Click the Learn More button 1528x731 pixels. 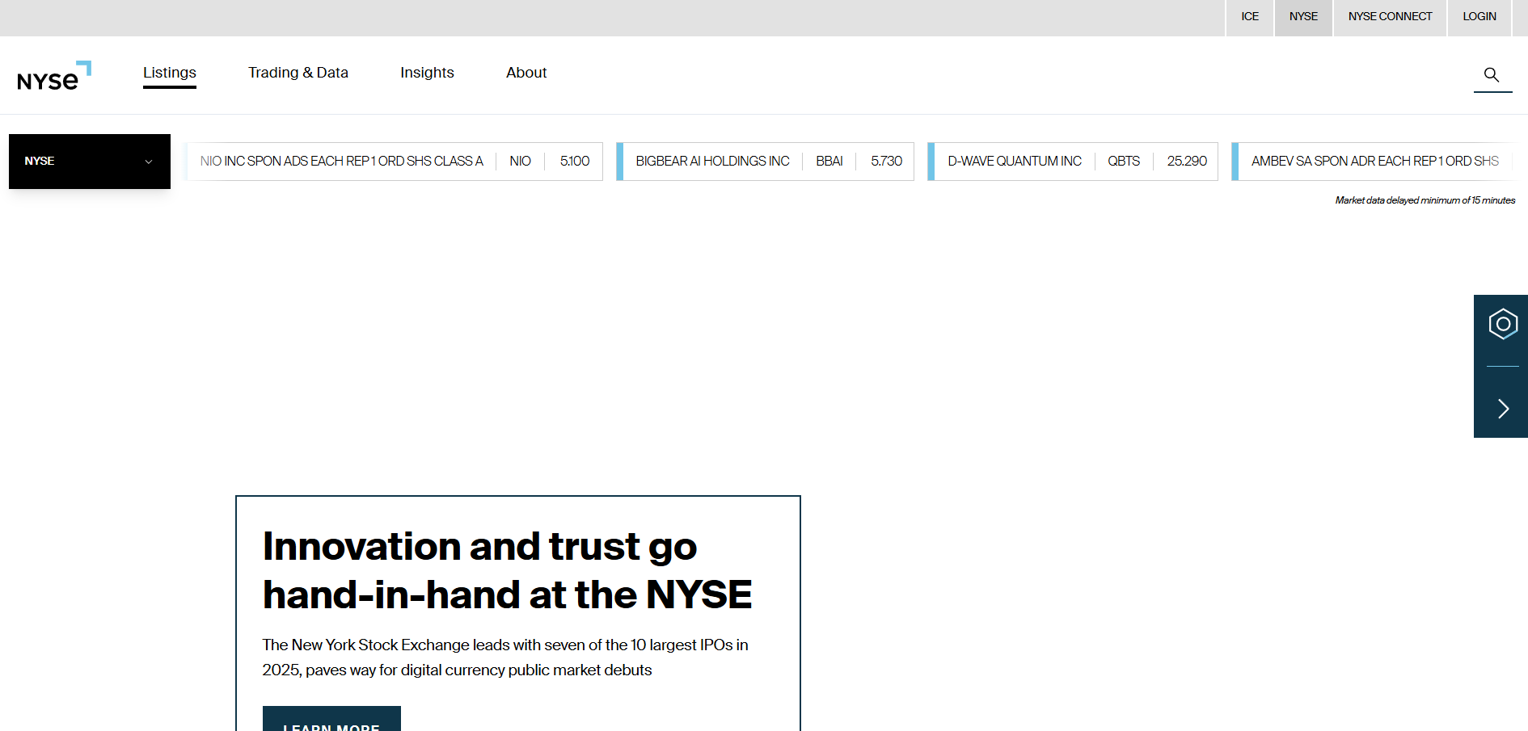click(331, 720)
